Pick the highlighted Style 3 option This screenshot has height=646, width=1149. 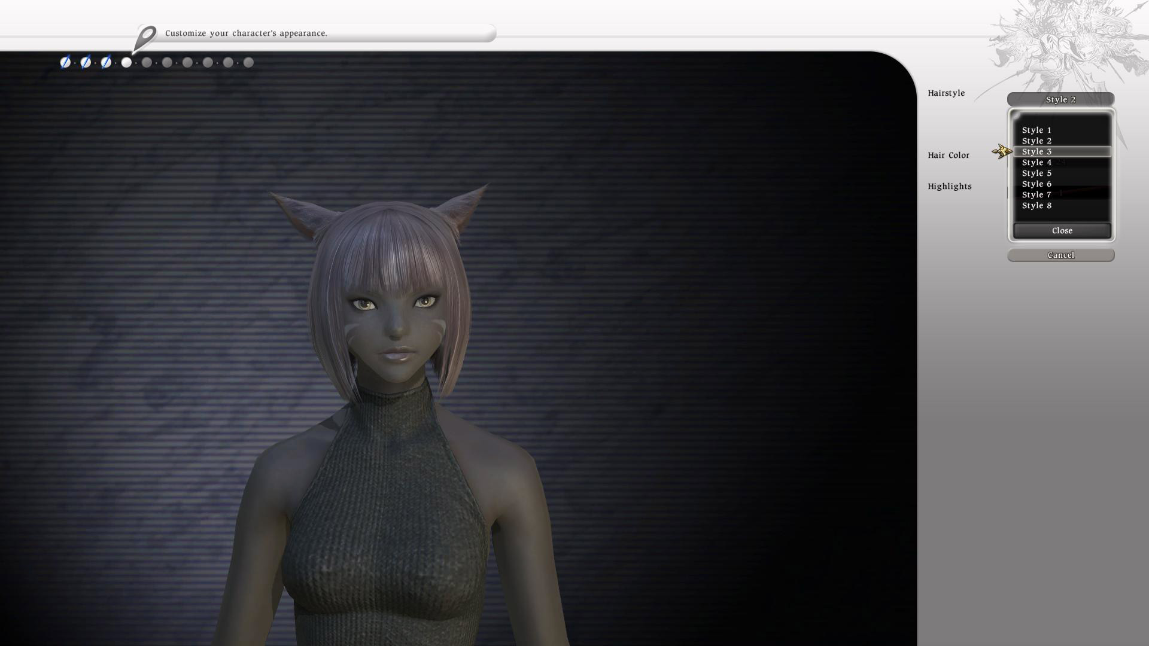(1036, 151)
